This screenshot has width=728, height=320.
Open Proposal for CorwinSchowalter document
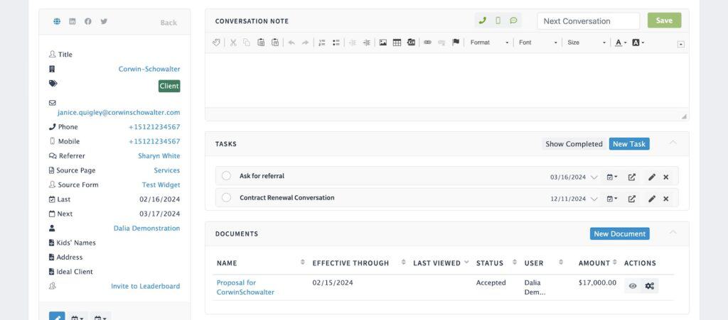click(245, 287)
